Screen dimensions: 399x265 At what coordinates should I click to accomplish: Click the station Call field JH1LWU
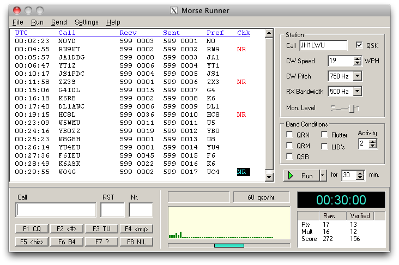pos(323,45)
